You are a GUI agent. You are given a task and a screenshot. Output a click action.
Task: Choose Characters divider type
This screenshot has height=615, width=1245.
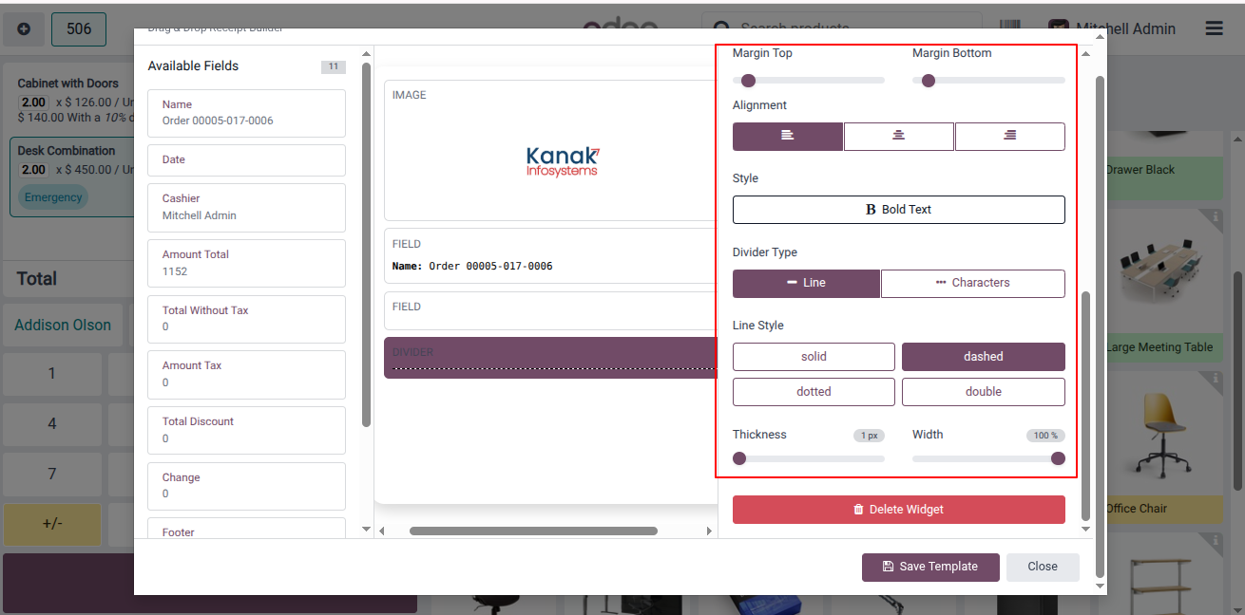pos(972,283)
